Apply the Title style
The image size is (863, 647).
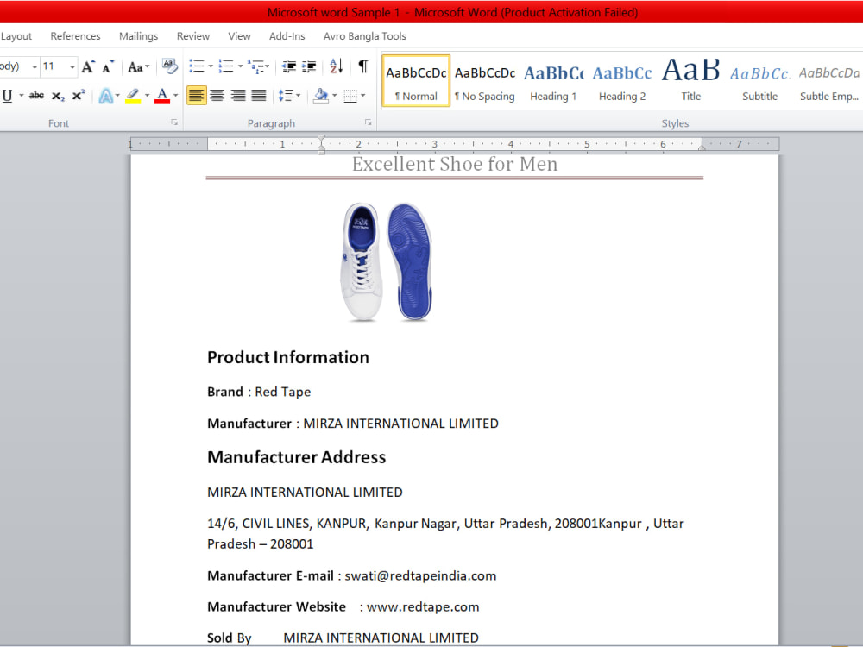[x=691, y=81]
